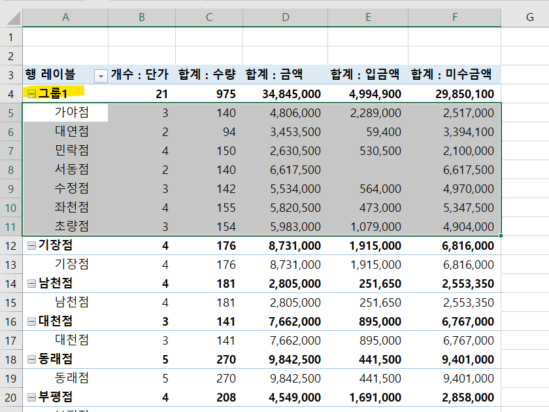Click the bold 7,662,000 cell in row 16

pyautogui.click(x=286, y=321)
